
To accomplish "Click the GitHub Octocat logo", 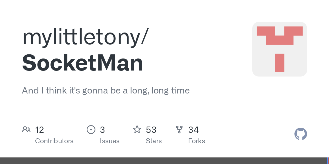I will point(300,134).
